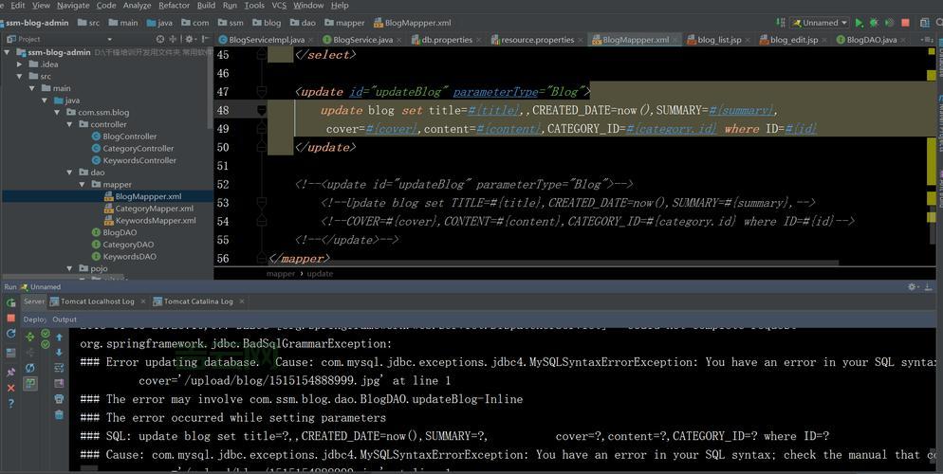Jump down the stack trace with down arrow

59,352
